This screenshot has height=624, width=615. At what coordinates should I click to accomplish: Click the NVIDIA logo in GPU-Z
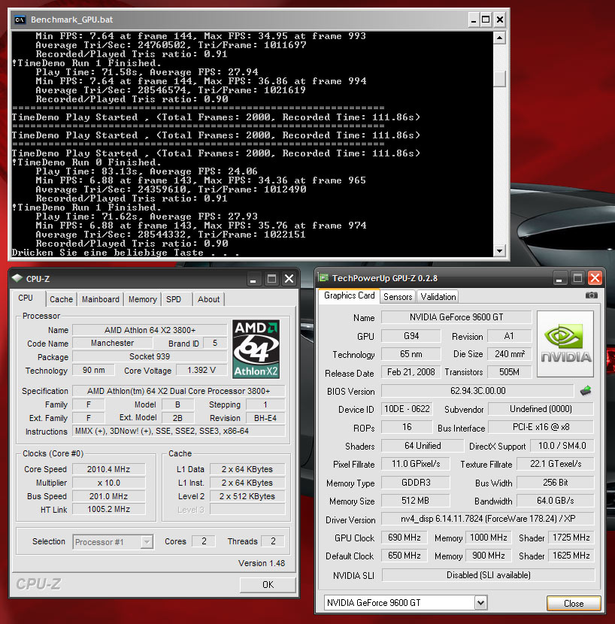565,344
